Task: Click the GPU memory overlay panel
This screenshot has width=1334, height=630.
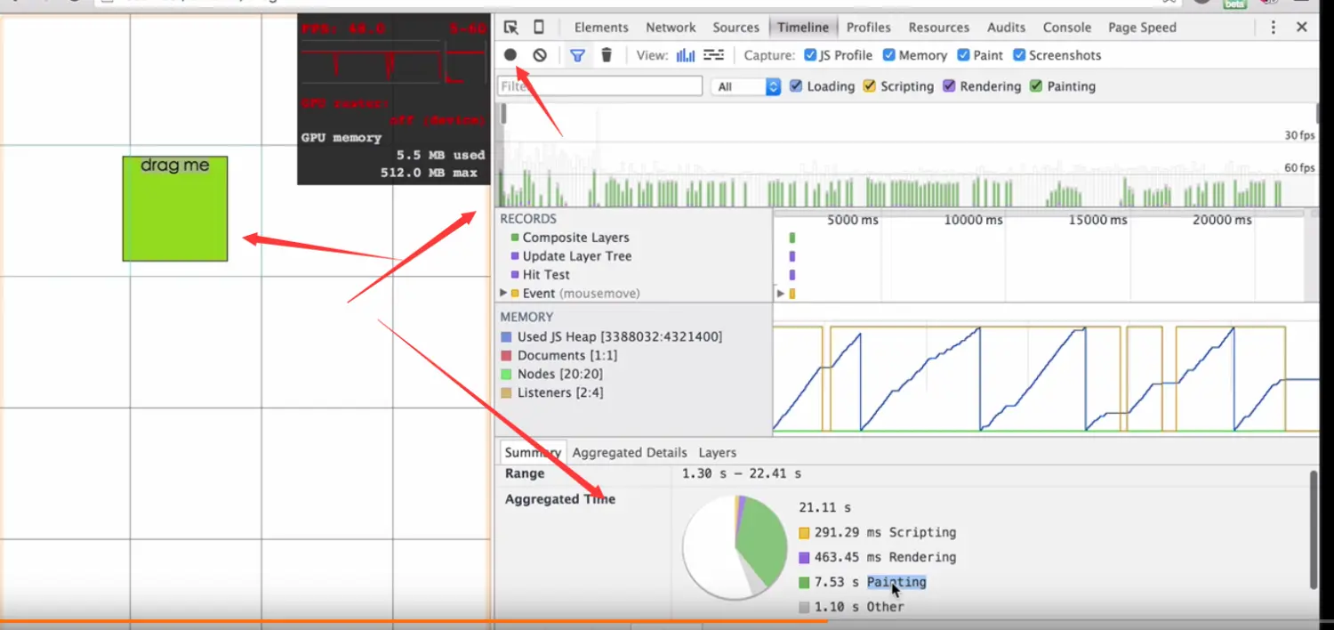Action: (393, 99)
